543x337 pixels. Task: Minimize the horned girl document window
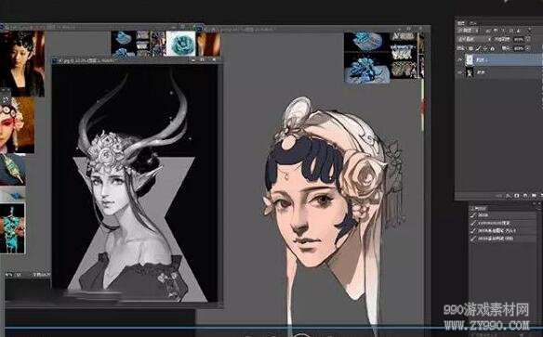click(192, 60)
